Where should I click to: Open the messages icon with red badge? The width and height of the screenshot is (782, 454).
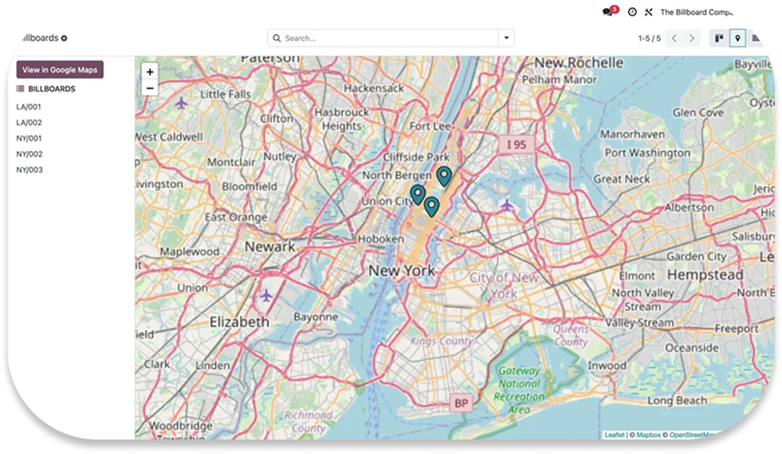pyautogui.click(x=609, y=12)
